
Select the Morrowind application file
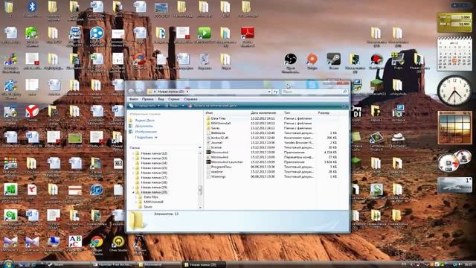tap(219, 152)
